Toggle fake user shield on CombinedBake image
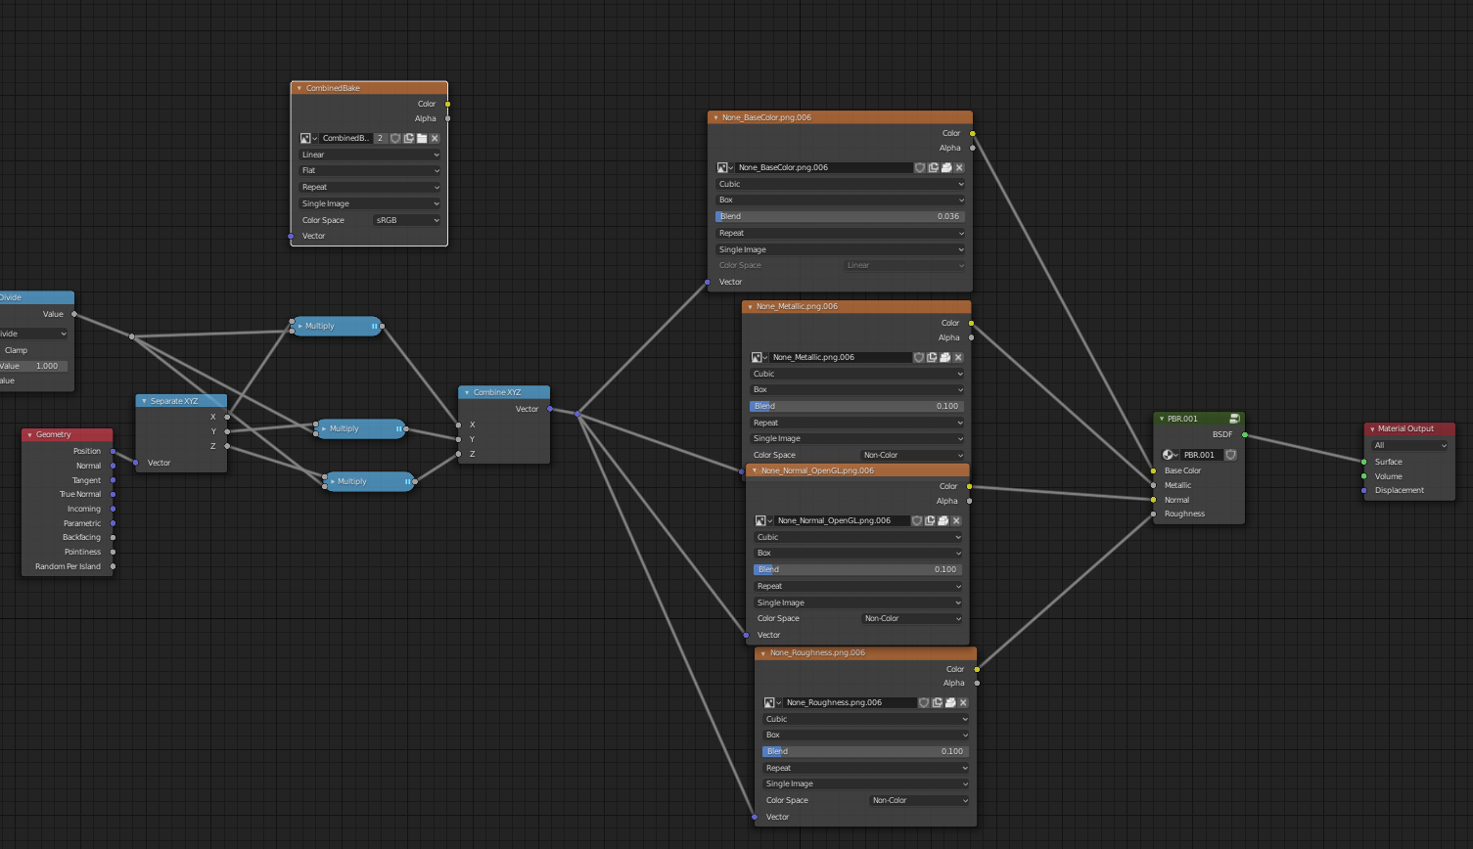 pyautogui.click(x=395, y=138)
